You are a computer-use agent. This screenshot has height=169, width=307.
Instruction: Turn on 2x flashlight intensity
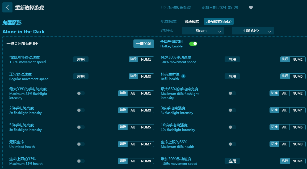[x=81, y=110]
